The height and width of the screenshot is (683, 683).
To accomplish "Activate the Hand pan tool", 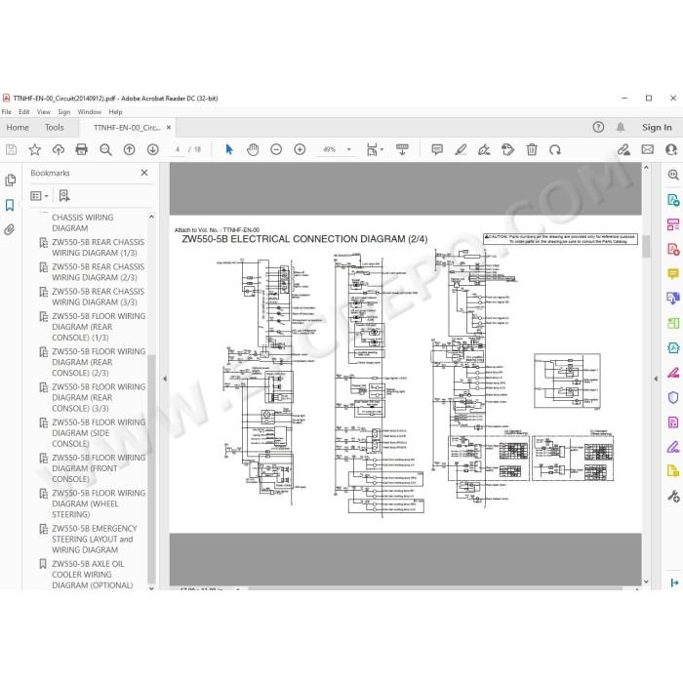I will [x=253, y=150].
